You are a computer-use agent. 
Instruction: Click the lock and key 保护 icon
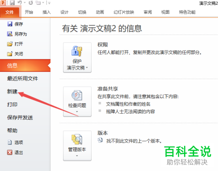tap(77, 51)
